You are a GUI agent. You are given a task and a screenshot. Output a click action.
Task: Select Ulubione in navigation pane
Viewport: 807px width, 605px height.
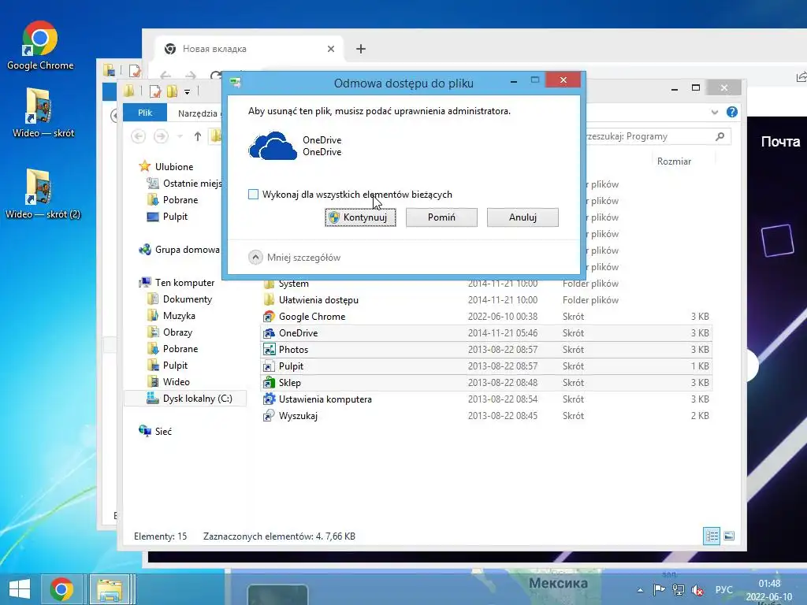click(x=166, y=167)
